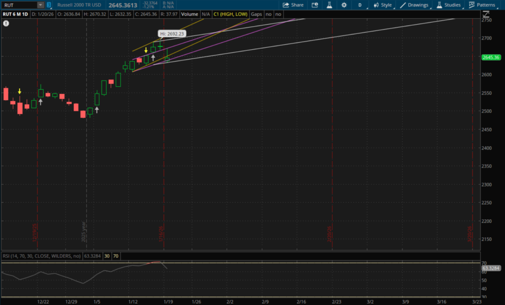Screen dimensions: 505x305
Task: Select the Hi: 2692.23 price bubble
Action: click(172, 34)
